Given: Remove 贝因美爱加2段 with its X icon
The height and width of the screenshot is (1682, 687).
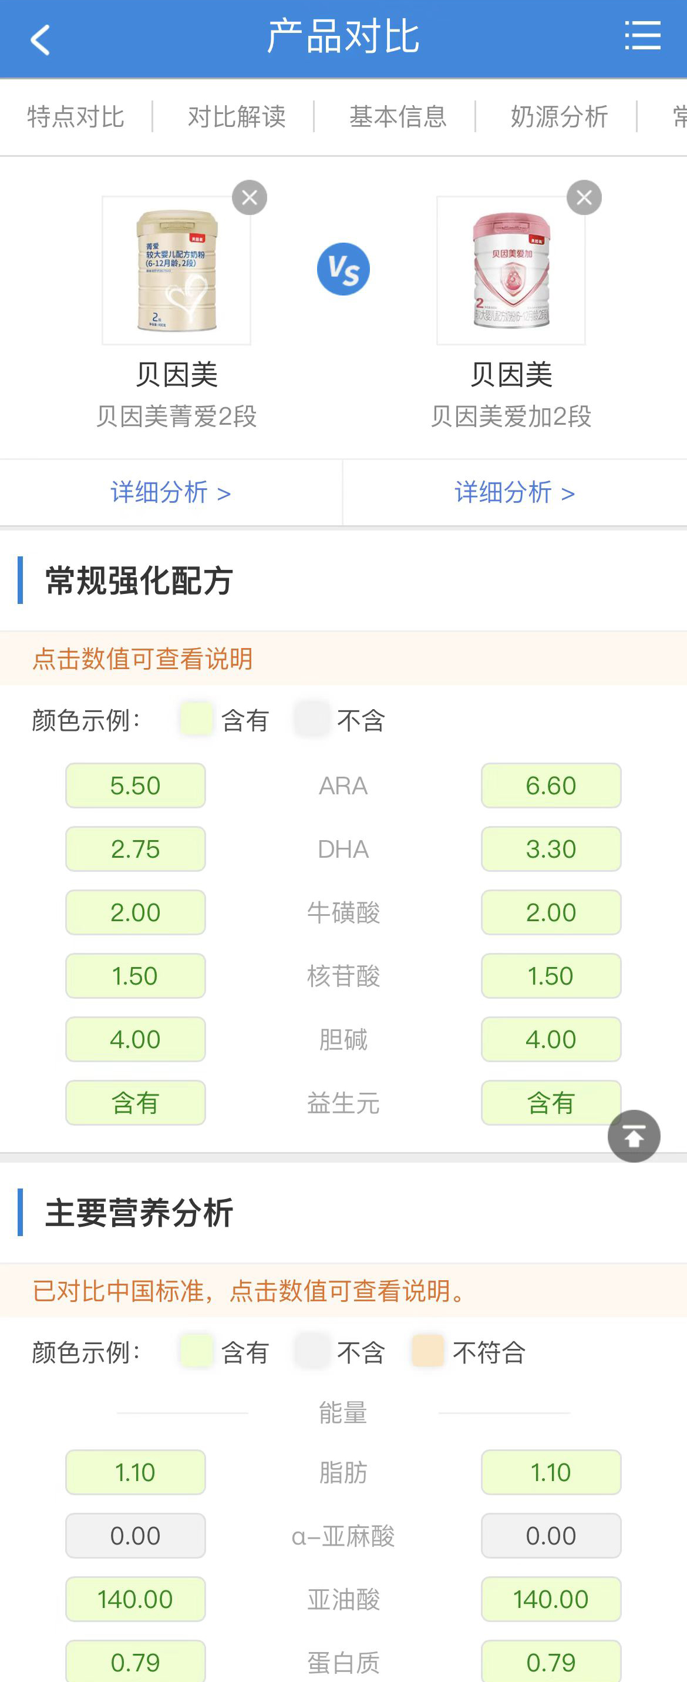Looking at the screenshot, I should point(584,197).
